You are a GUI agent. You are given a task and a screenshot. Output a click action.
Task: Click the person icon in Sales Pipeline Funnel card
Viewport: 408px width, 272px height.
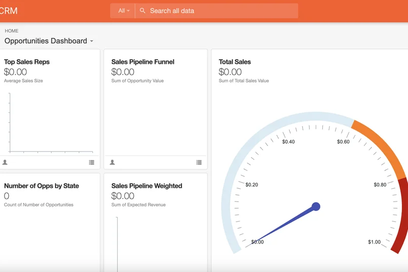[112, 162]
